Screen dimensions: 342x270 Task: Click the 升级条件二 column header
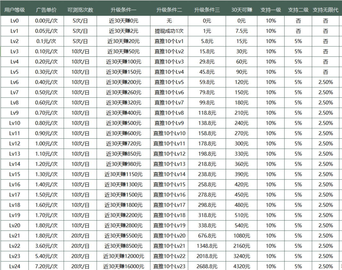tap(169, 10)
